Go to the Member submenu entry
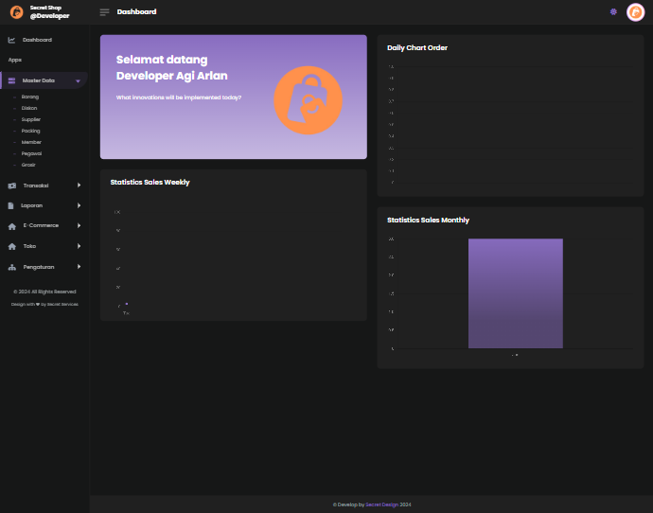Image resolution: width=653 pixels, height=513 pixels. [31, 142]
